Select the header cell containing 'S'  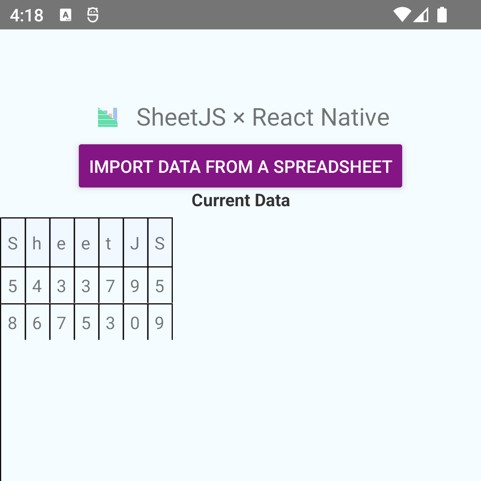(12, 243)
